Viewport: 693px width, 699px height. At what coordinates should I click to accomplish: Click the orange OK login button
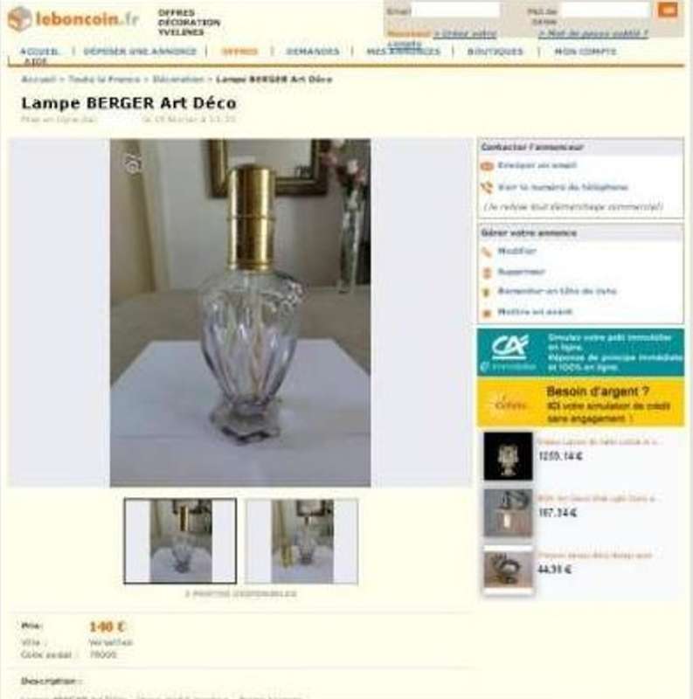point(668,10)
